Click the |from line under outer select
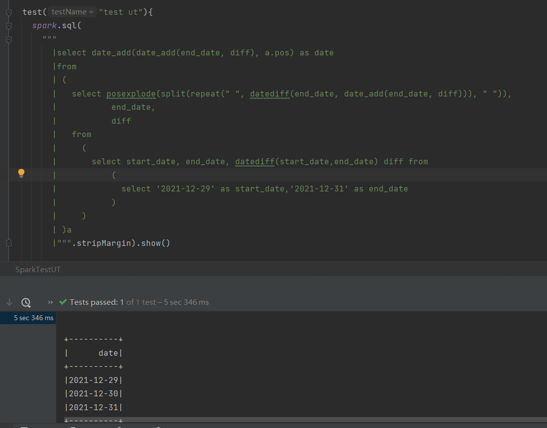 (x=65, y=67)
